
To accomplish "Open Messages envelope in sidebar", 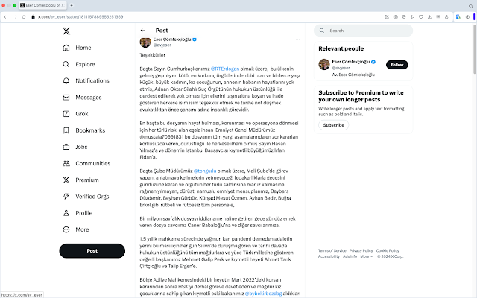I will pyautogui.click(x=66, y=98).
